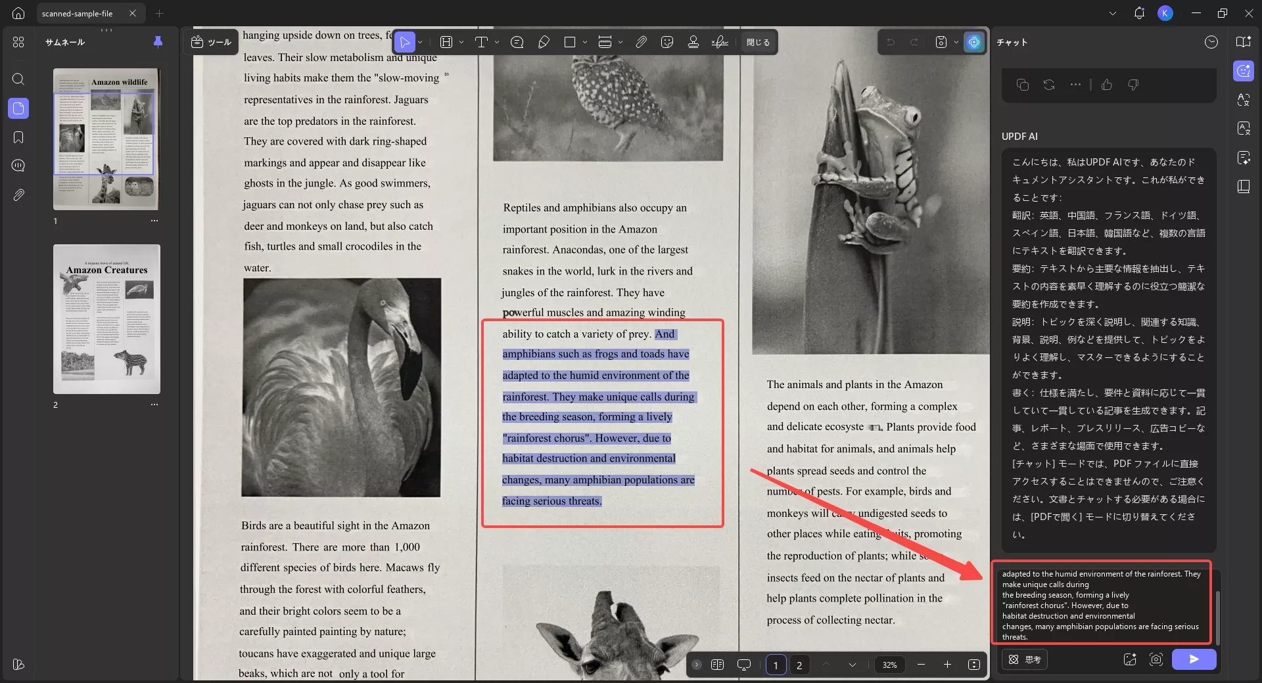1262x683 pixels.
Task: Go to page 1 in navigation bar
Action: (x=776, y=665)
